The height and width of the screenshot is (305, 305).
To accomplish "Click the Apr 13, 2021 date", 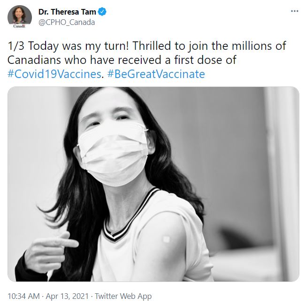I will point(67,296).
